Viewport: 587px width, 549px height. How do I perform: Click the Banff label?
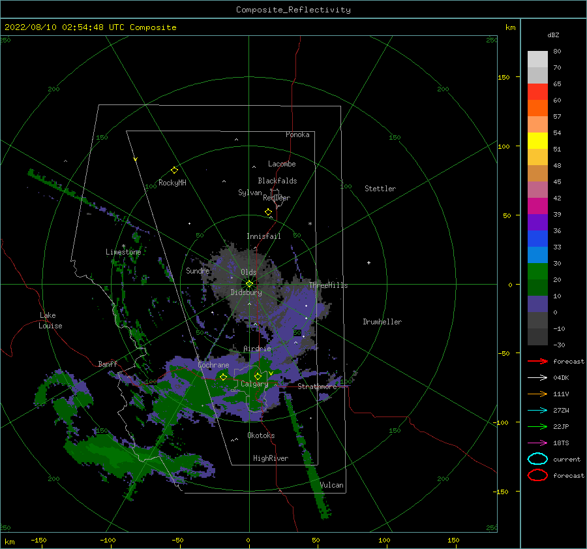pyautogui.click(x=108, y=364)
